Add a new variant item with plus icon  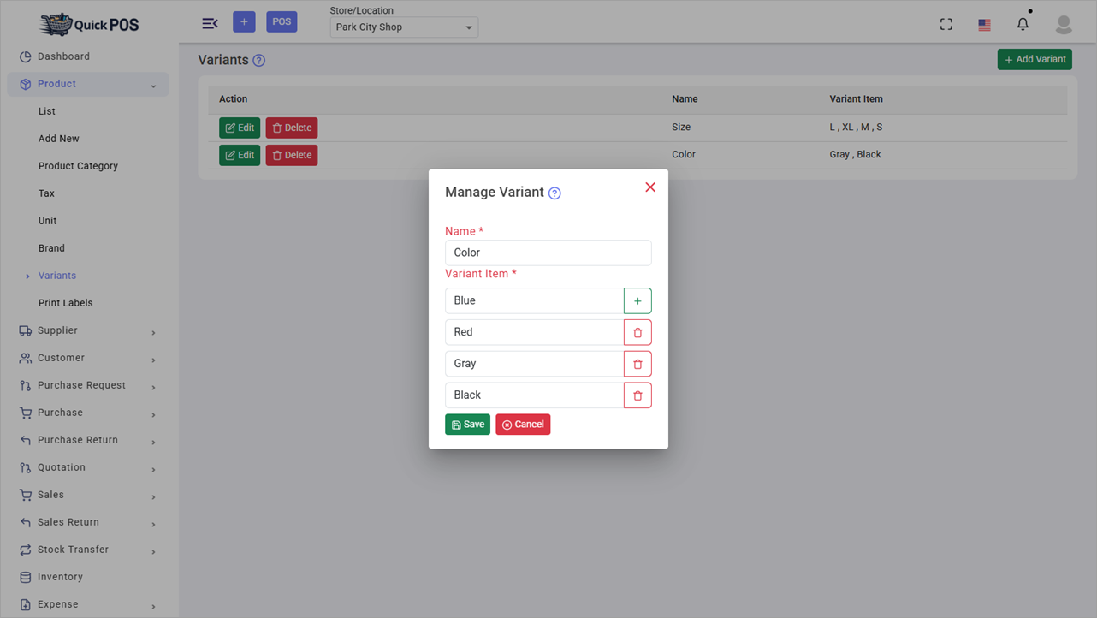pyautogui.click(x=637, y=300)
